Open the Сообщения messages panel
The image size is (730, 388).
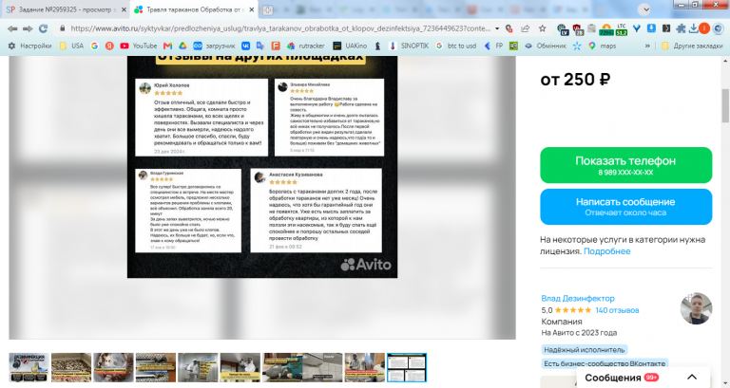coord(643,378)
